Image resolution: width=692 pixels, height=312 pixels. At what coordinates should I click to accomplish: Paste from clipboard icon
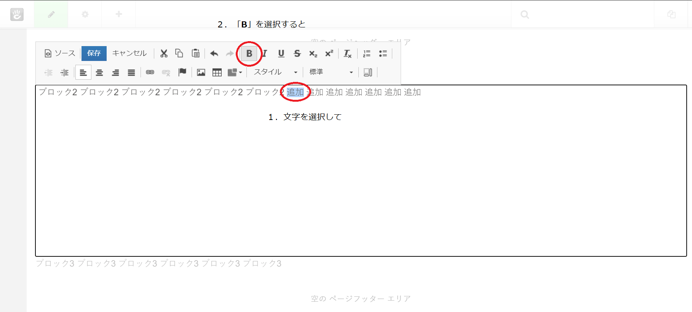pyautogui.click(x=195, y=53)
